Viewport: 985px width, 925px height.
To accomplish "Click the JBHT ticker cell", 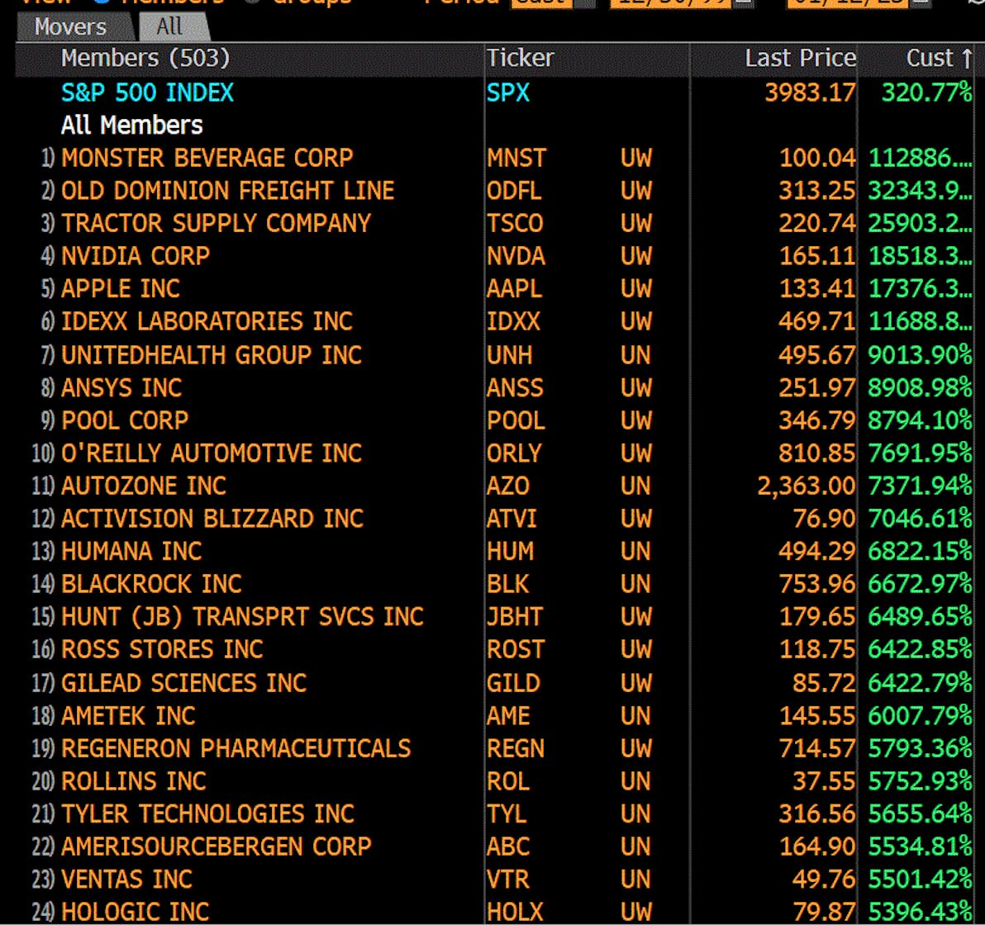I will coord(515,617).
